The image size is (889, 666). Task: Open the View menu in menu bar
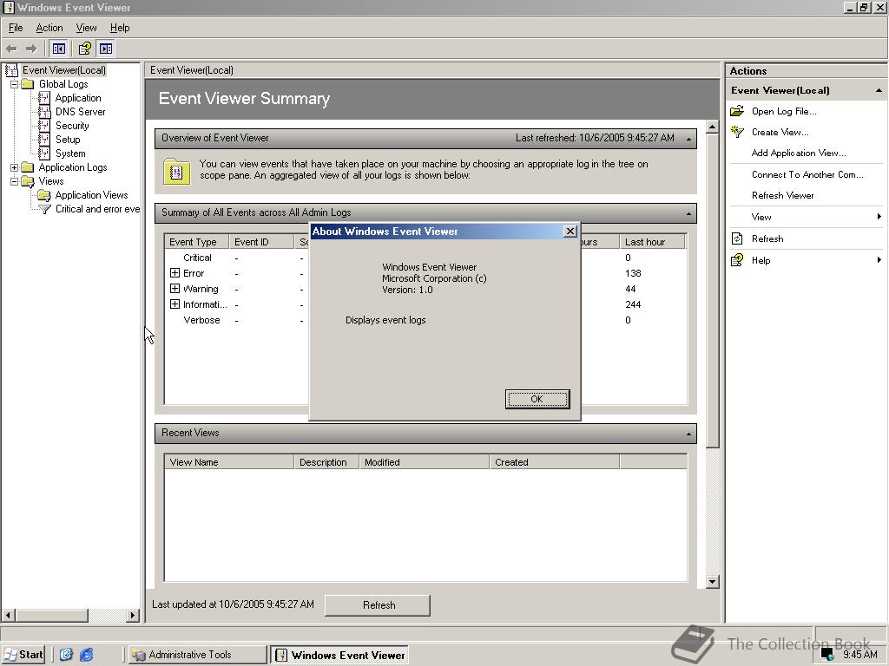86,28
